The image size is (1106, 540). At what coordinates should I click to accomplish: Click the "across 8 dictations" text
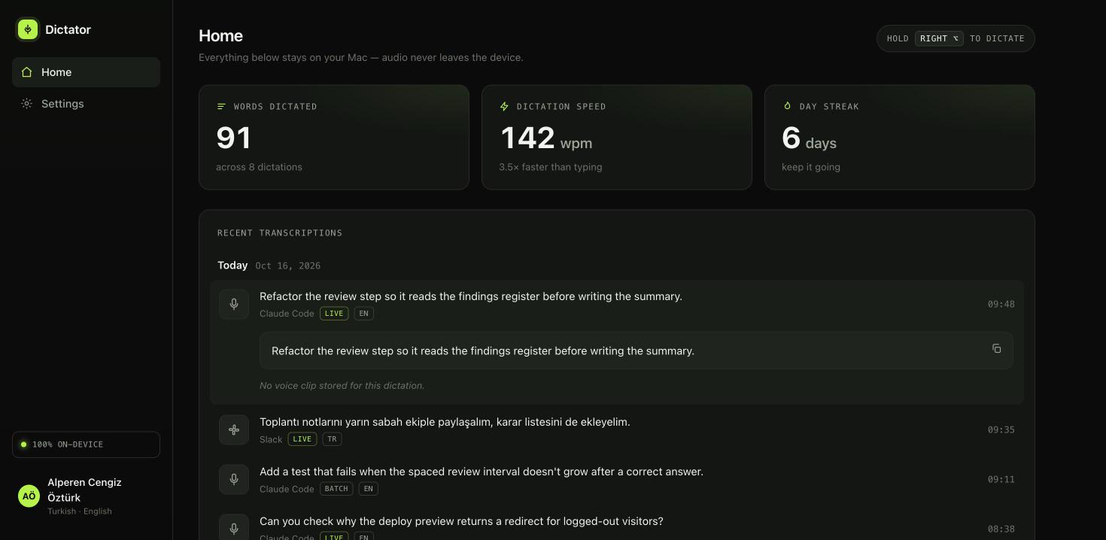point(259,167)
